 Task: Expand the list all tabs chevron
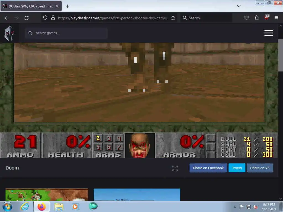(x=239, y=6)
